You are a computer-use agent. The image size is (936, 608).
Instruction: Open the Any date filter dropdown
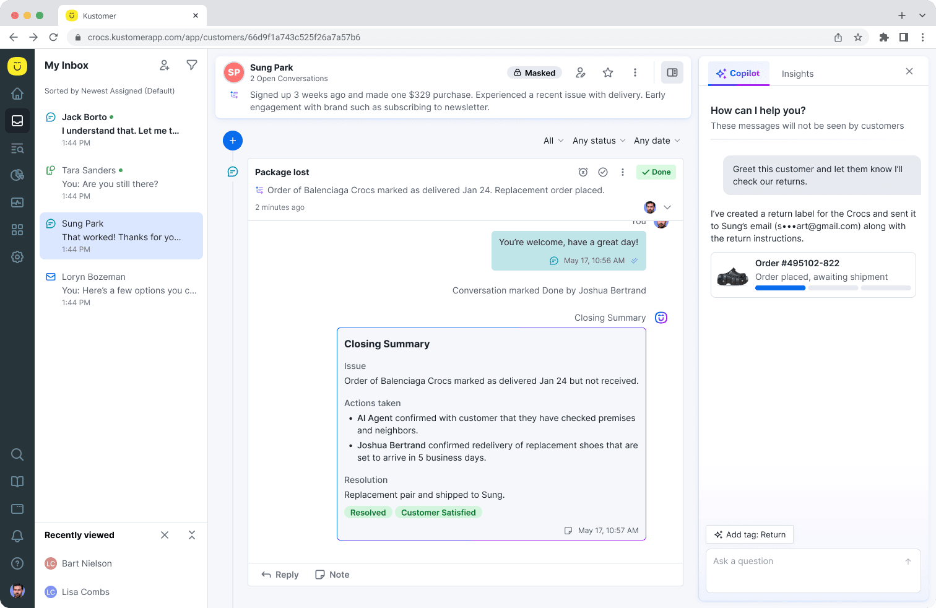(656, 141)
